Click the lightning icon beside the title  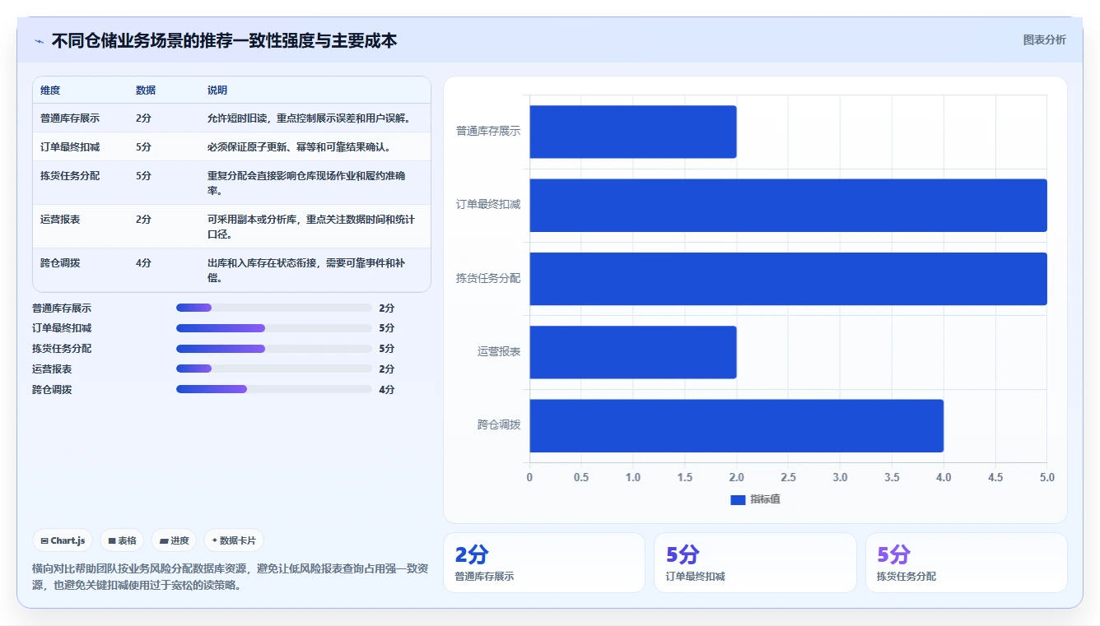click(x=39, y=41)
